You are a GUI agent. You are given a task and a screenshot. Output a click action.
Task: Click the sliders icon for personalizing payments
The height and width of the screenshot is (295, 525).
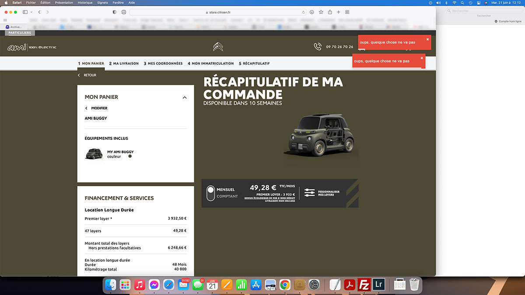(x=309, y=193)
